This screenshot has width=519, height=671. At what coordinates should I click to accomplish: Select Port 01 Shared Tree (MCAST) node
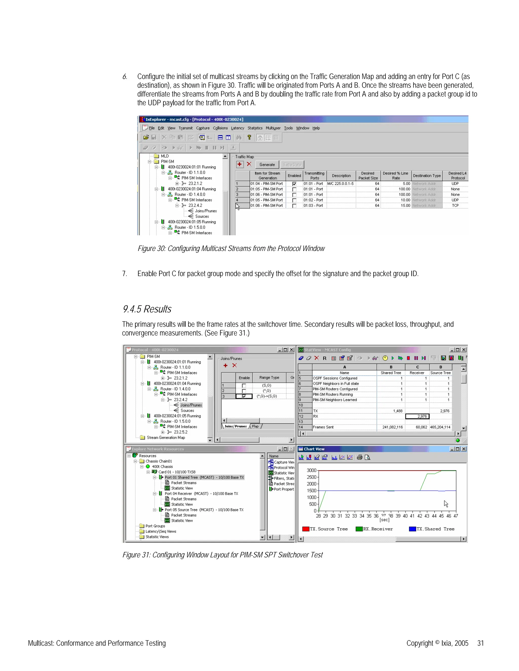204,478
